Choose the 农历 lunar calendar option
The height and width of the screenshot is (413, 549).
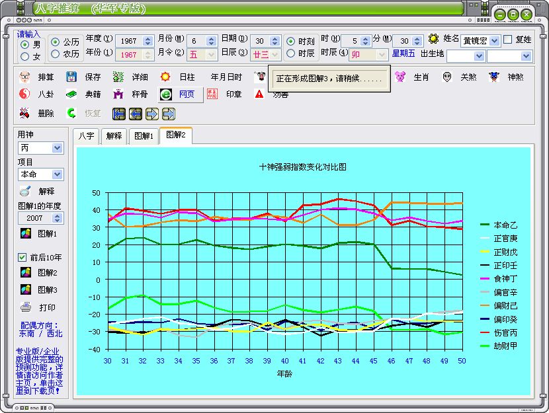[x=55, y=54]
